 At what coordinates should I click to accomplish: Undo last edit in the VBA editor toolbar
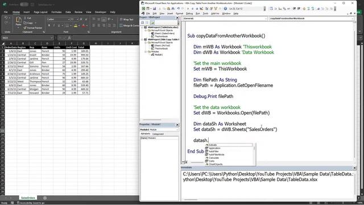click(178, 9)
